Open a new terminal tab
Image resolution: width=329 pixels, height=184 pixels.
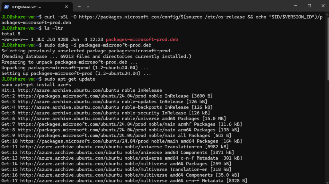click(79, 7)
